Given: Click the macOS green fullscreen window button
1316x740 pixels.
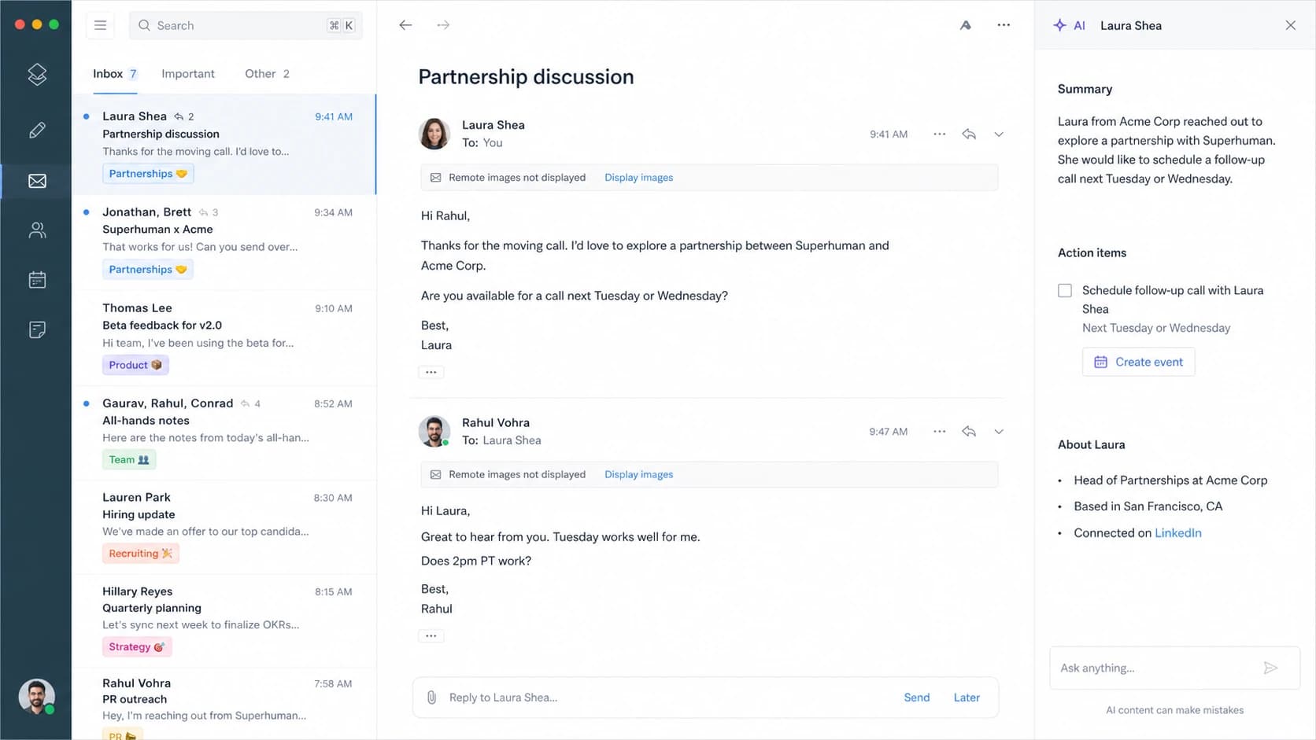Looking at the screenshot, I should (54, 24).
